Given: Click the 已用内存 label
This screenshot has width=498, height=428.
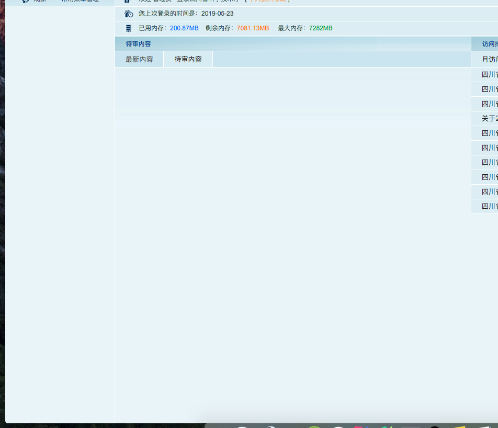Looking at the screenshot, I should pyautogui.click(x=153, y=28).
